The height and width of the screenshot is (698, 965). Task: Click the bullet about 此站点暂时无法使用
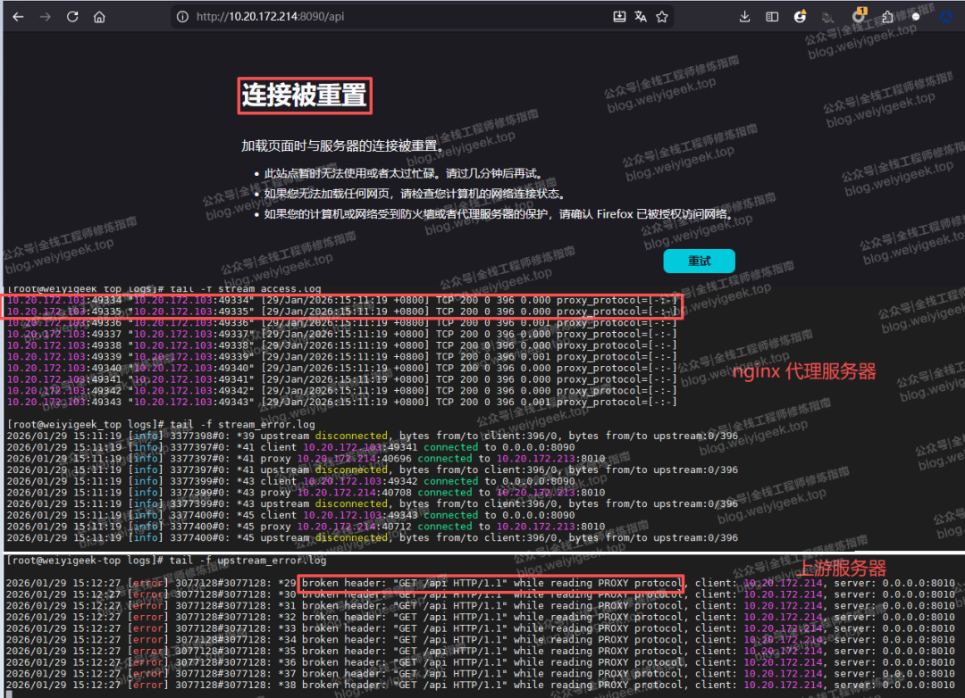(x=404, y=174)
